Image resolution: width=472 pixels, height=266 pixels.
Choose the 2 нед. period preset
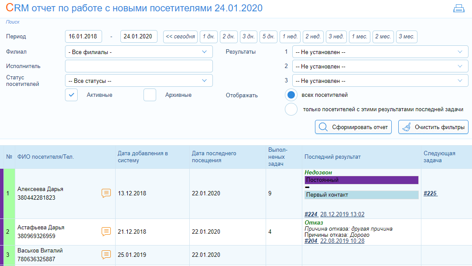point(313,37)
